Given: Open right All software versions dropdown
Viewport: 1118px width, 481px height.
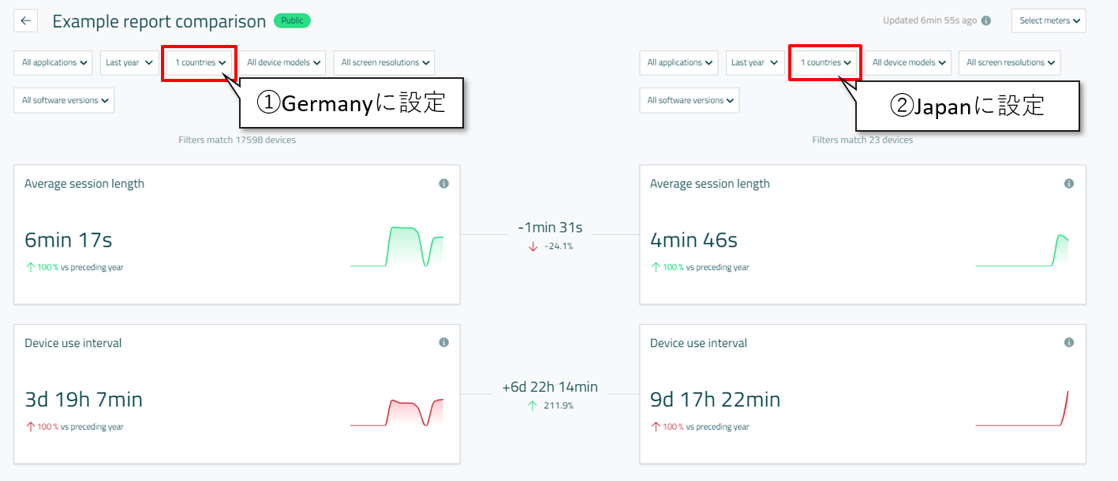Looking at the screenshot, I should pos(690,101).
